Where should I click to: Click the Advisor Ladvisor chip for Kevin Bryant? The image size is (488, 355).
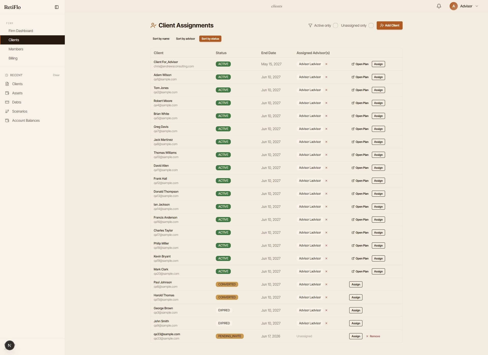click(x=310, y=258)
